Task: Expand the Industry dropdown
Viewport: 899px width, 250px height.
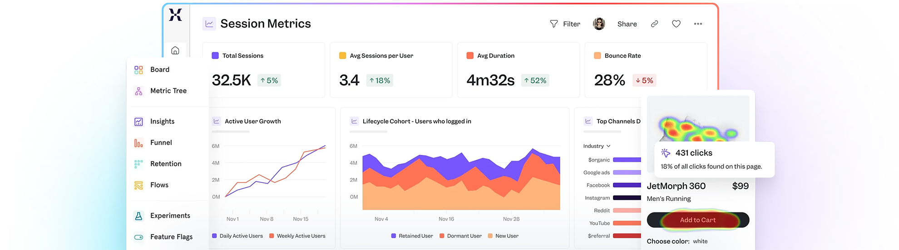Action: [597, 146]
